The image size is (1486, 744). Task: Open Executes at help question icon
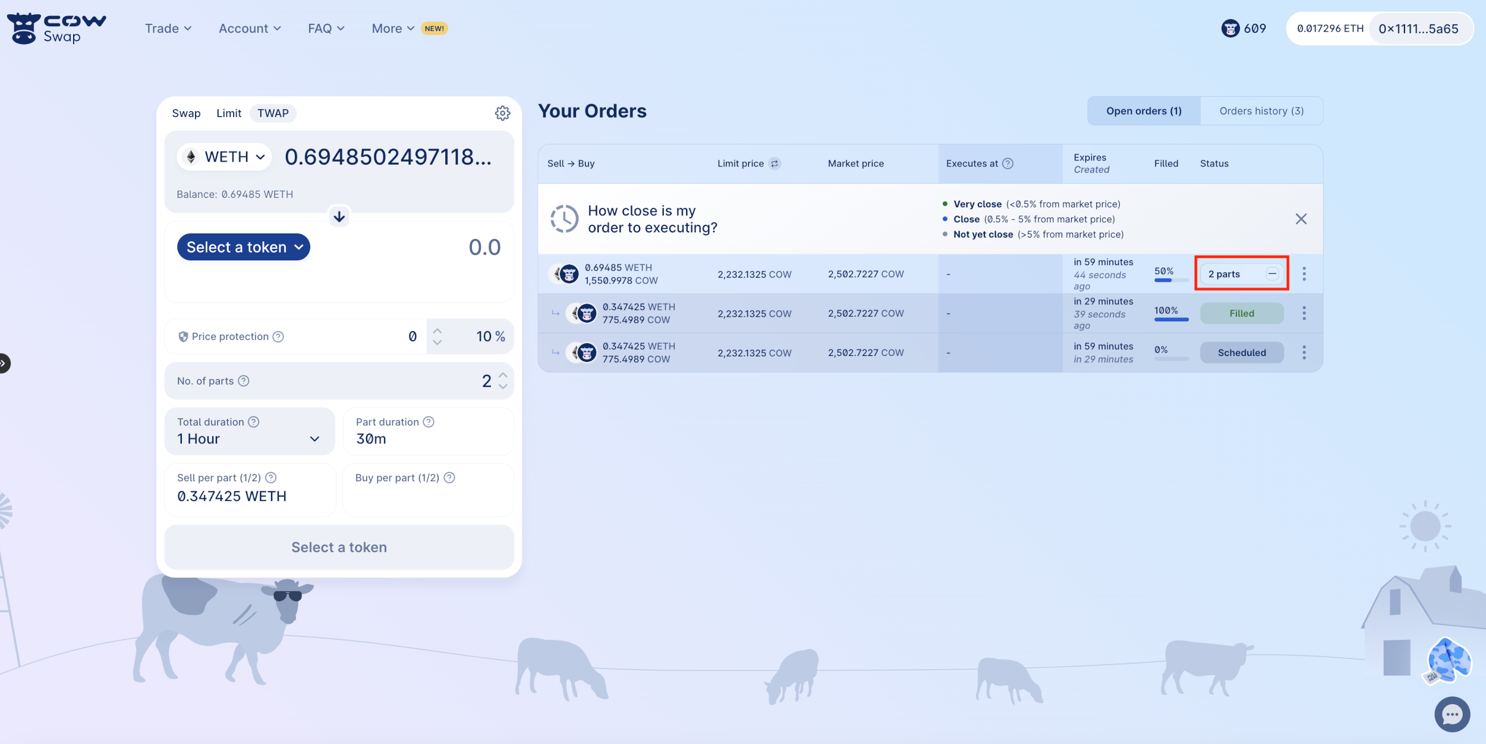tap(1008, 163)
